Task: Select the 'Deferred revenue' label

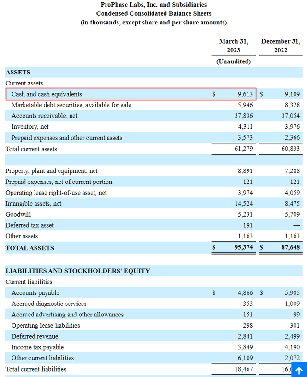Action: coord(35,336)
